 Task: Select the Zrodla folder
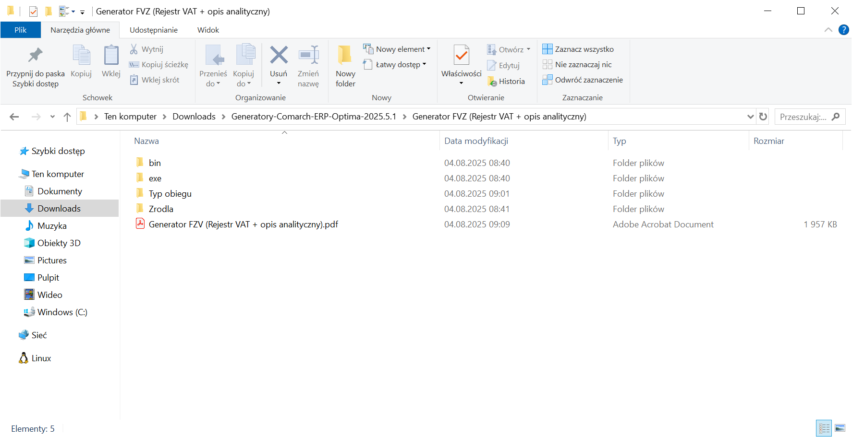pos(161,209)
